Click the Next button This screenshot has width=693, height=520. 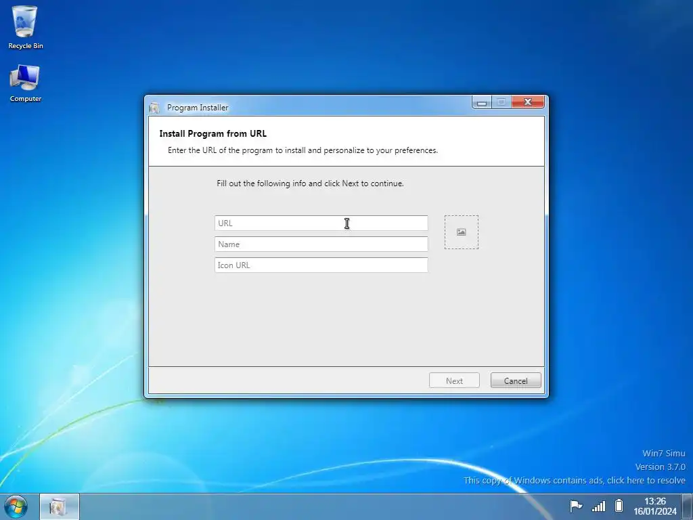pos(454,381)
